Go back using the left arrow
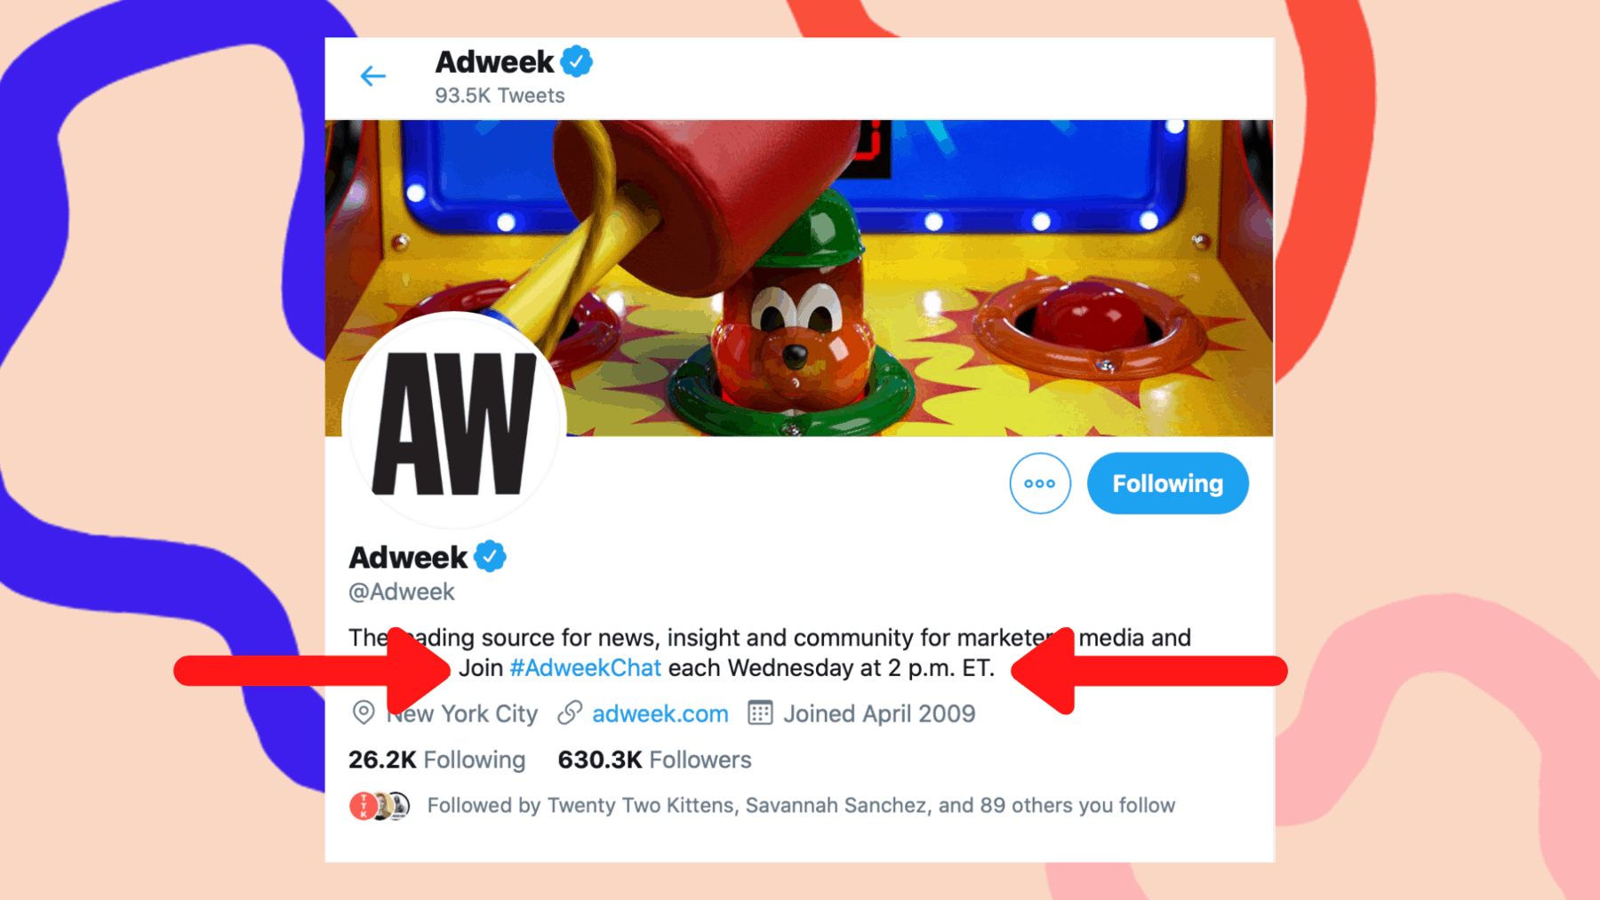The height and width of the screenshot is (900, 1600). pos(372,76)
